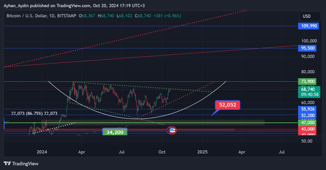326x170 pixels.
Task: Click the C68,740 close price value
Action: [143, 16]
